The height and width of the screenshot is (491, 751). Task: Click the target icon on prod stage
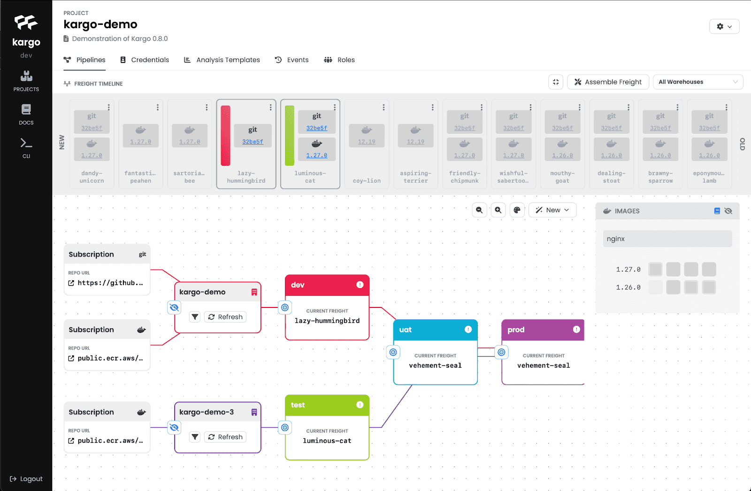(x=502, y=352)
